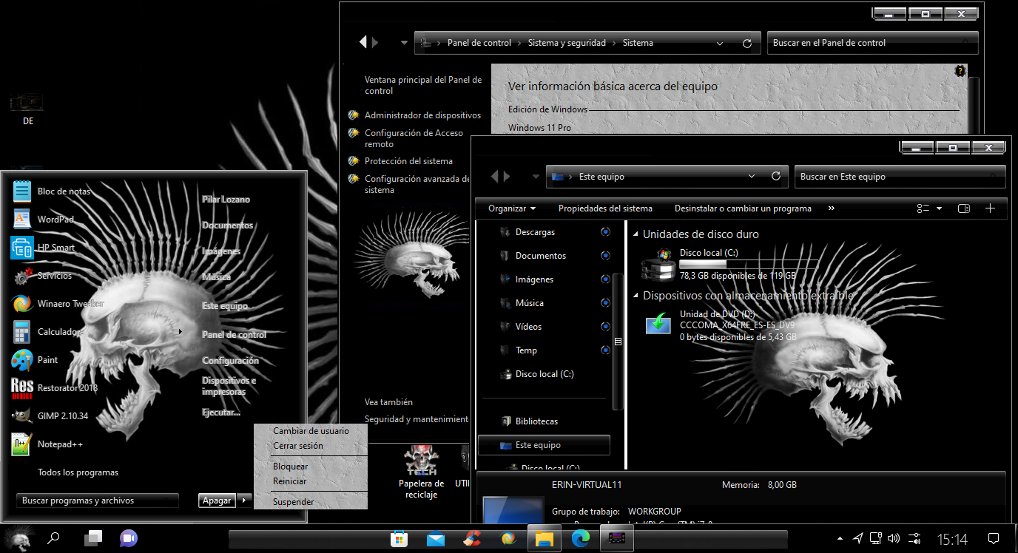Toggle the pin next to Vídeos
This screenshot has height=553, width=1018.
click(605, 326)
